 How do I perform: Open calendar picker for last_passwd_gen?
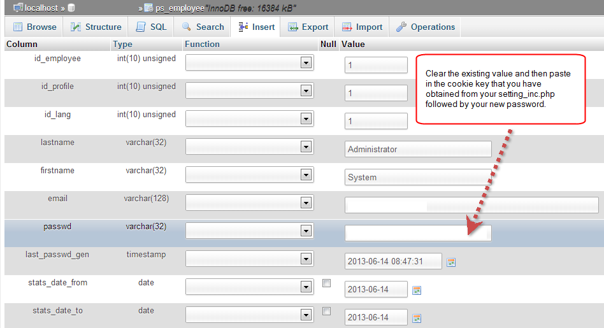click(x=451, y=262)
